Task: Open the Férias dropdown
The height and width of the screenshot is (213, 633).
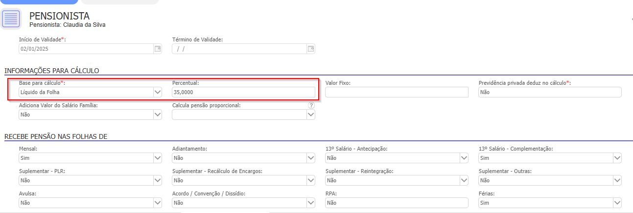Action: tap(617, 202)
